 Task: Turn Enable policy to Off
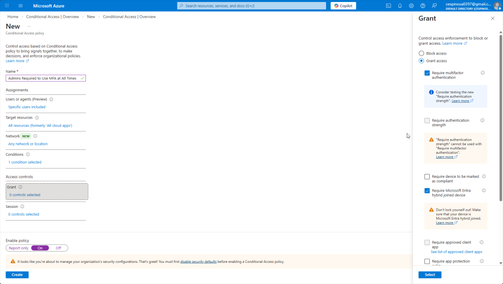58,248
